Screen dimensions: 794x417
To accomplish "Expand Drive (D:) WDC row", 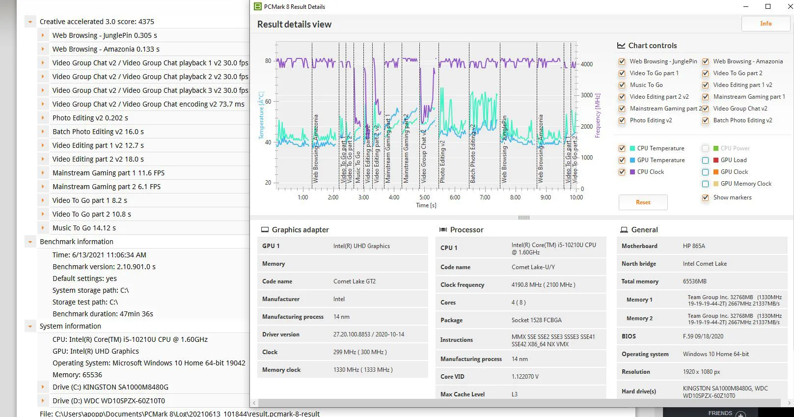I will pyautogui.click(x=43, y=401).
